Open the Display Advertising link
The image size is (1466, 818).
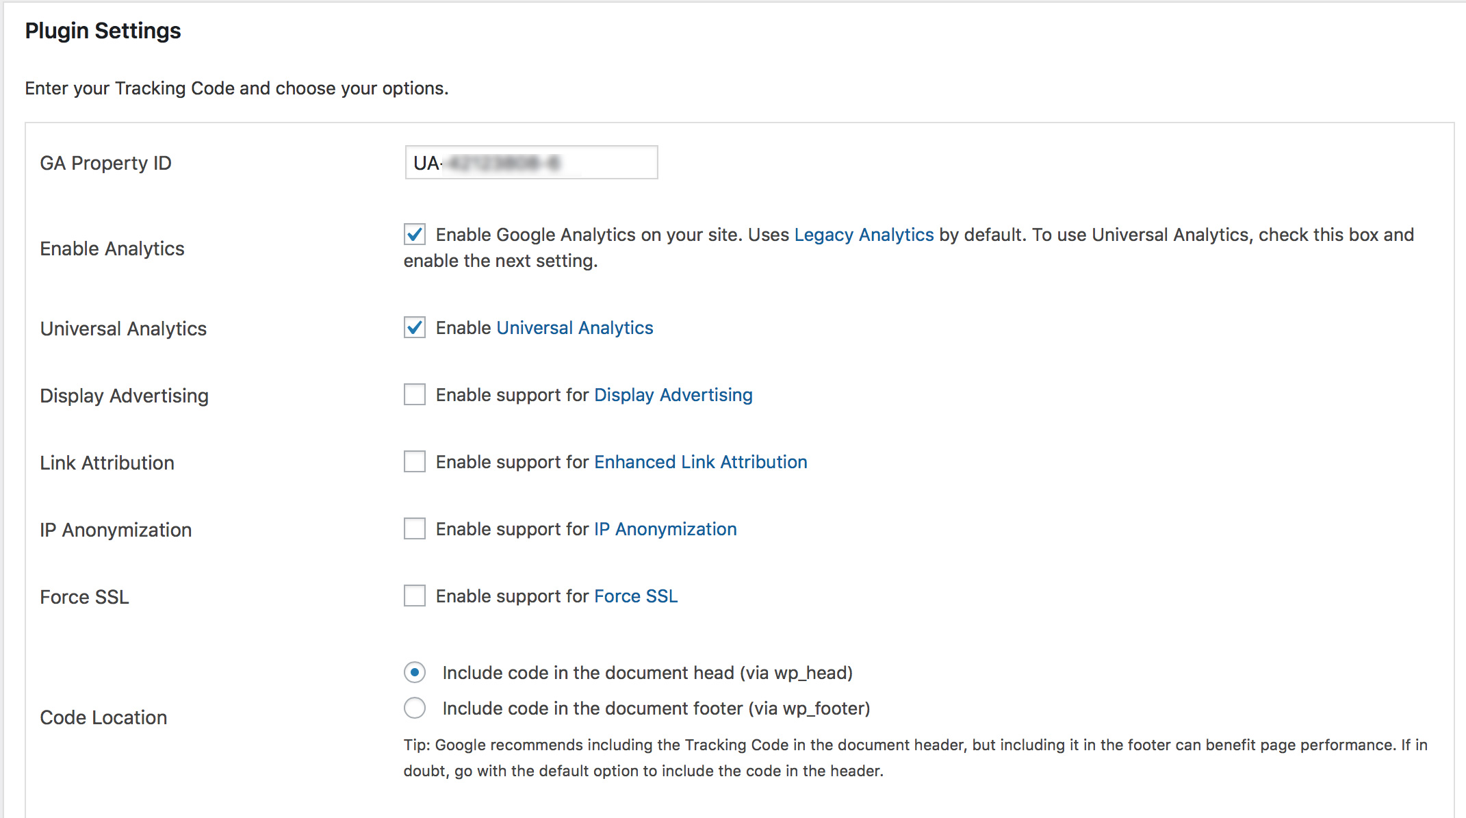click(673, 395)
